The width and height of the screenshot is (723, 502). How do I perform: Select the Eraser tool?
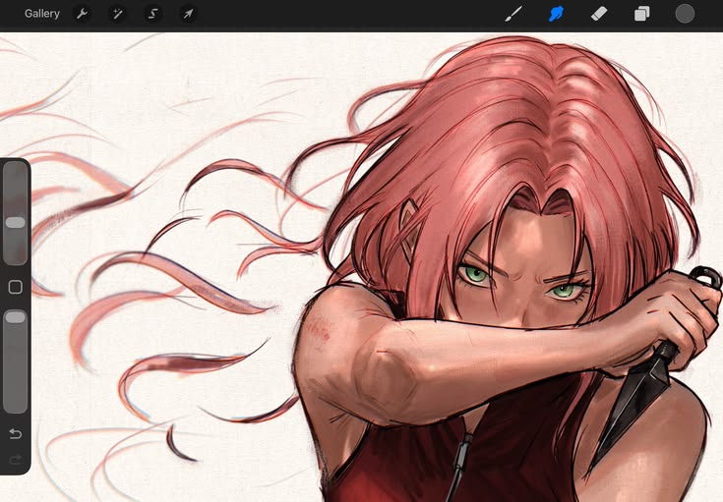599,14
